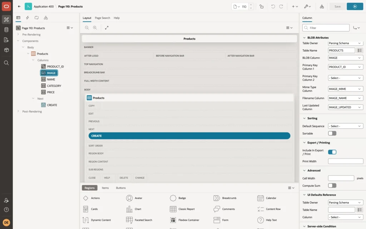Viewport: 366px width, 229px height.
Task: Zoom out the layout view
Action: point(87,28)
